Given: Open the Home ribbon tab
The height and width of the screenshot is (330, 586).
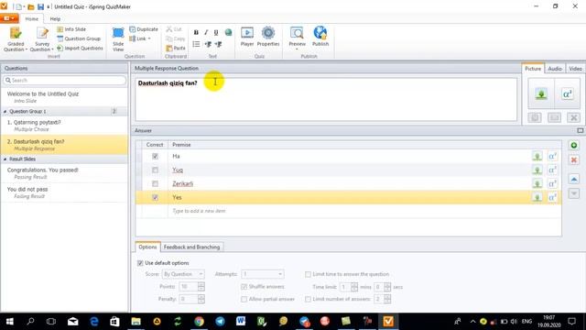Looking at the screenshot, I should (x=32, y=18).
